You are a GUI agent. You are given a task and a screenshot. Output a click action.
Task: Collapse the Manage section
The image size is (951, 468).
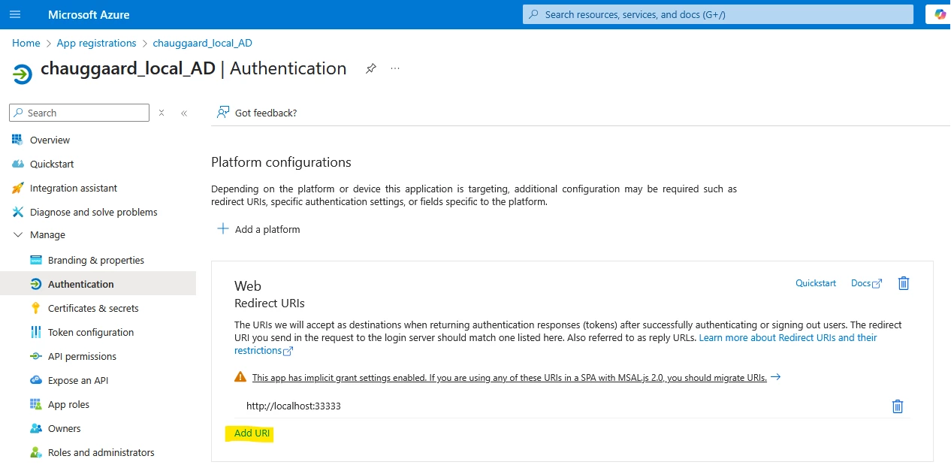pyautogui.click(x=18, y=235)
